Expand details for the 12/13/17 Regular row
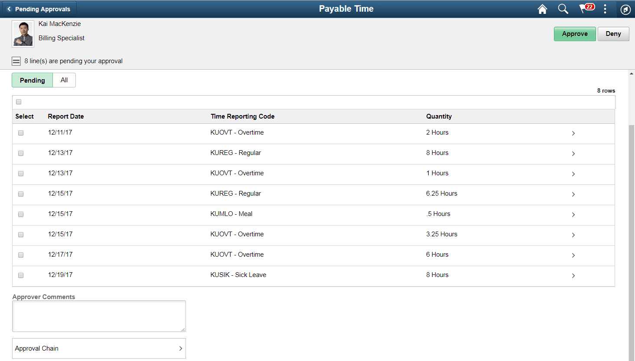This screenshot has width=635, height=361. [x=573, y=153]
